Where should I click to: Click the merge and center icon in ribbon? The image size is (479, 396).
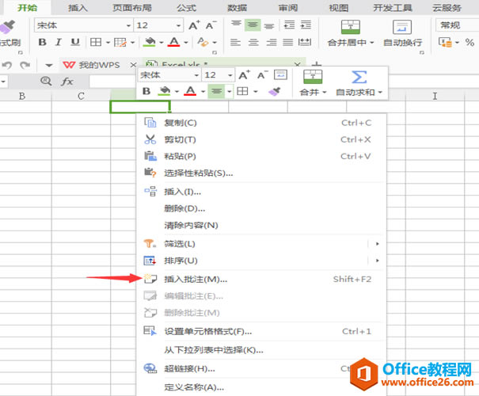[x=351, y=27]
